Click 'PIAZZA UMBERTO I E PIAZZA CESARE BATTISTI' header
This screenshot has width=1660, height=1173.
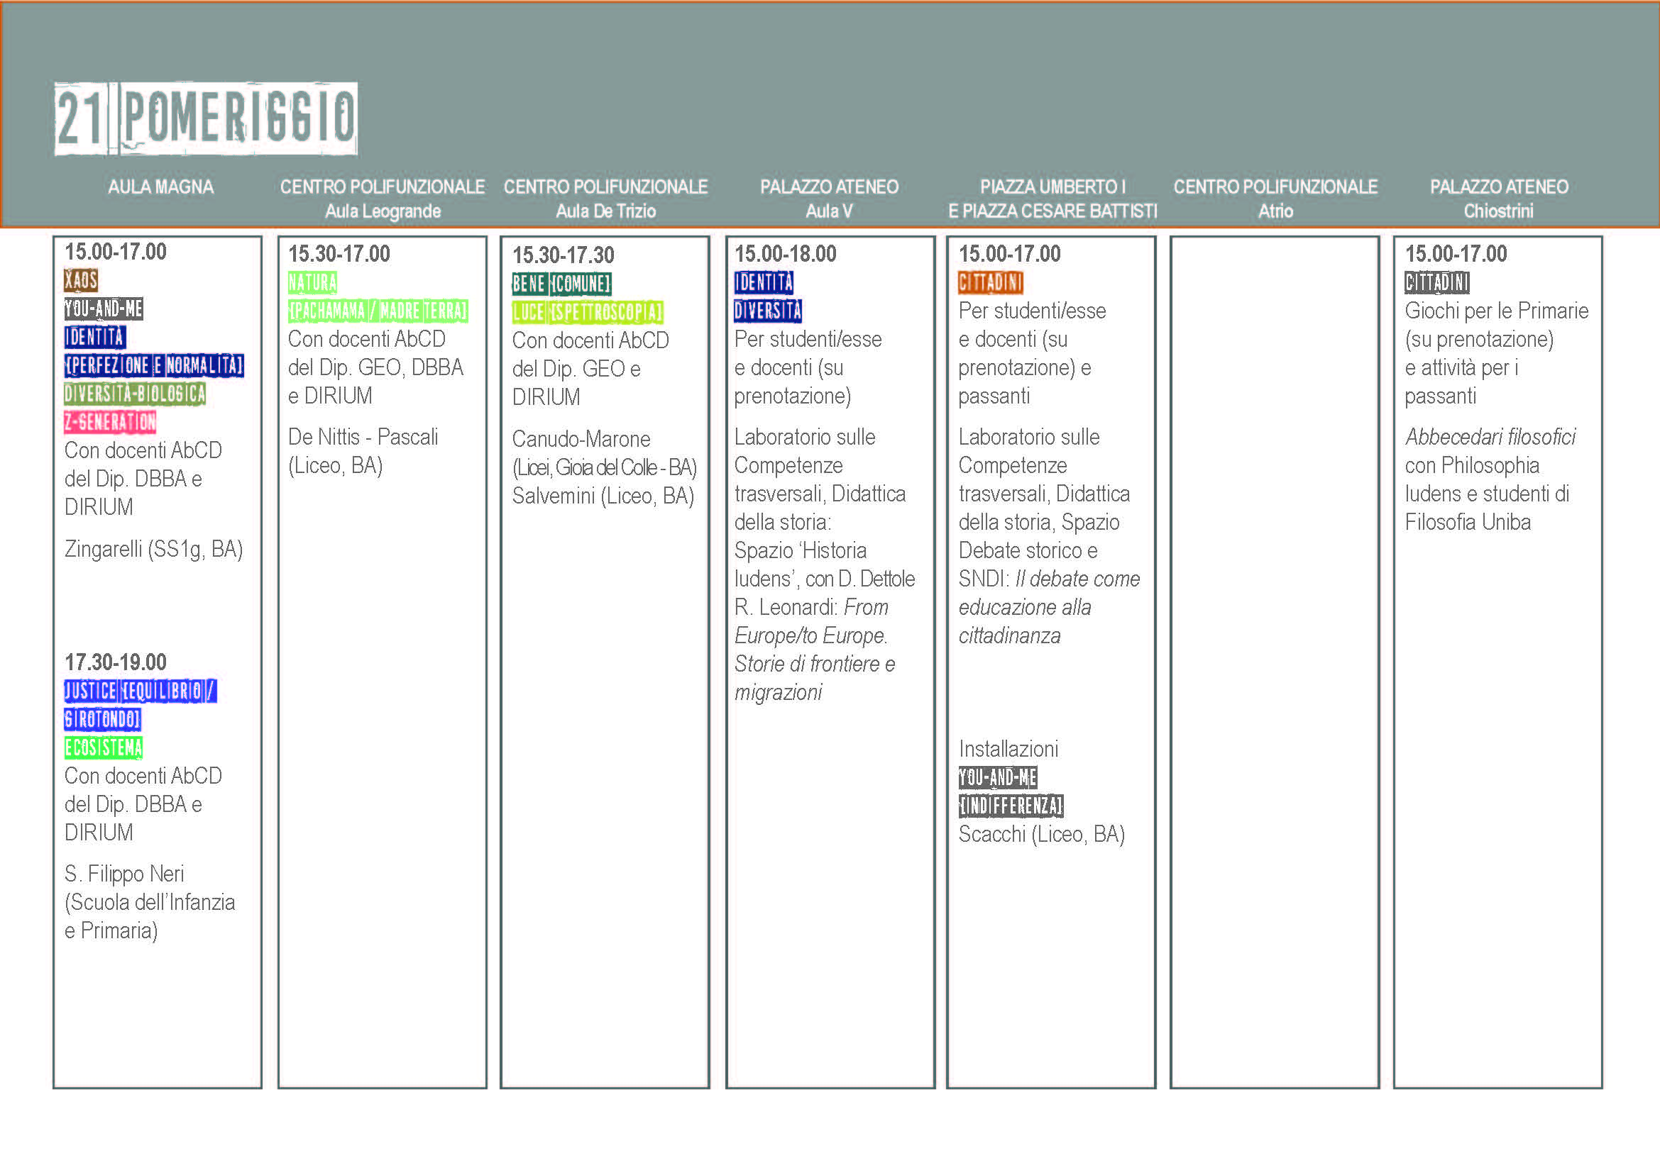point(1052,199)
